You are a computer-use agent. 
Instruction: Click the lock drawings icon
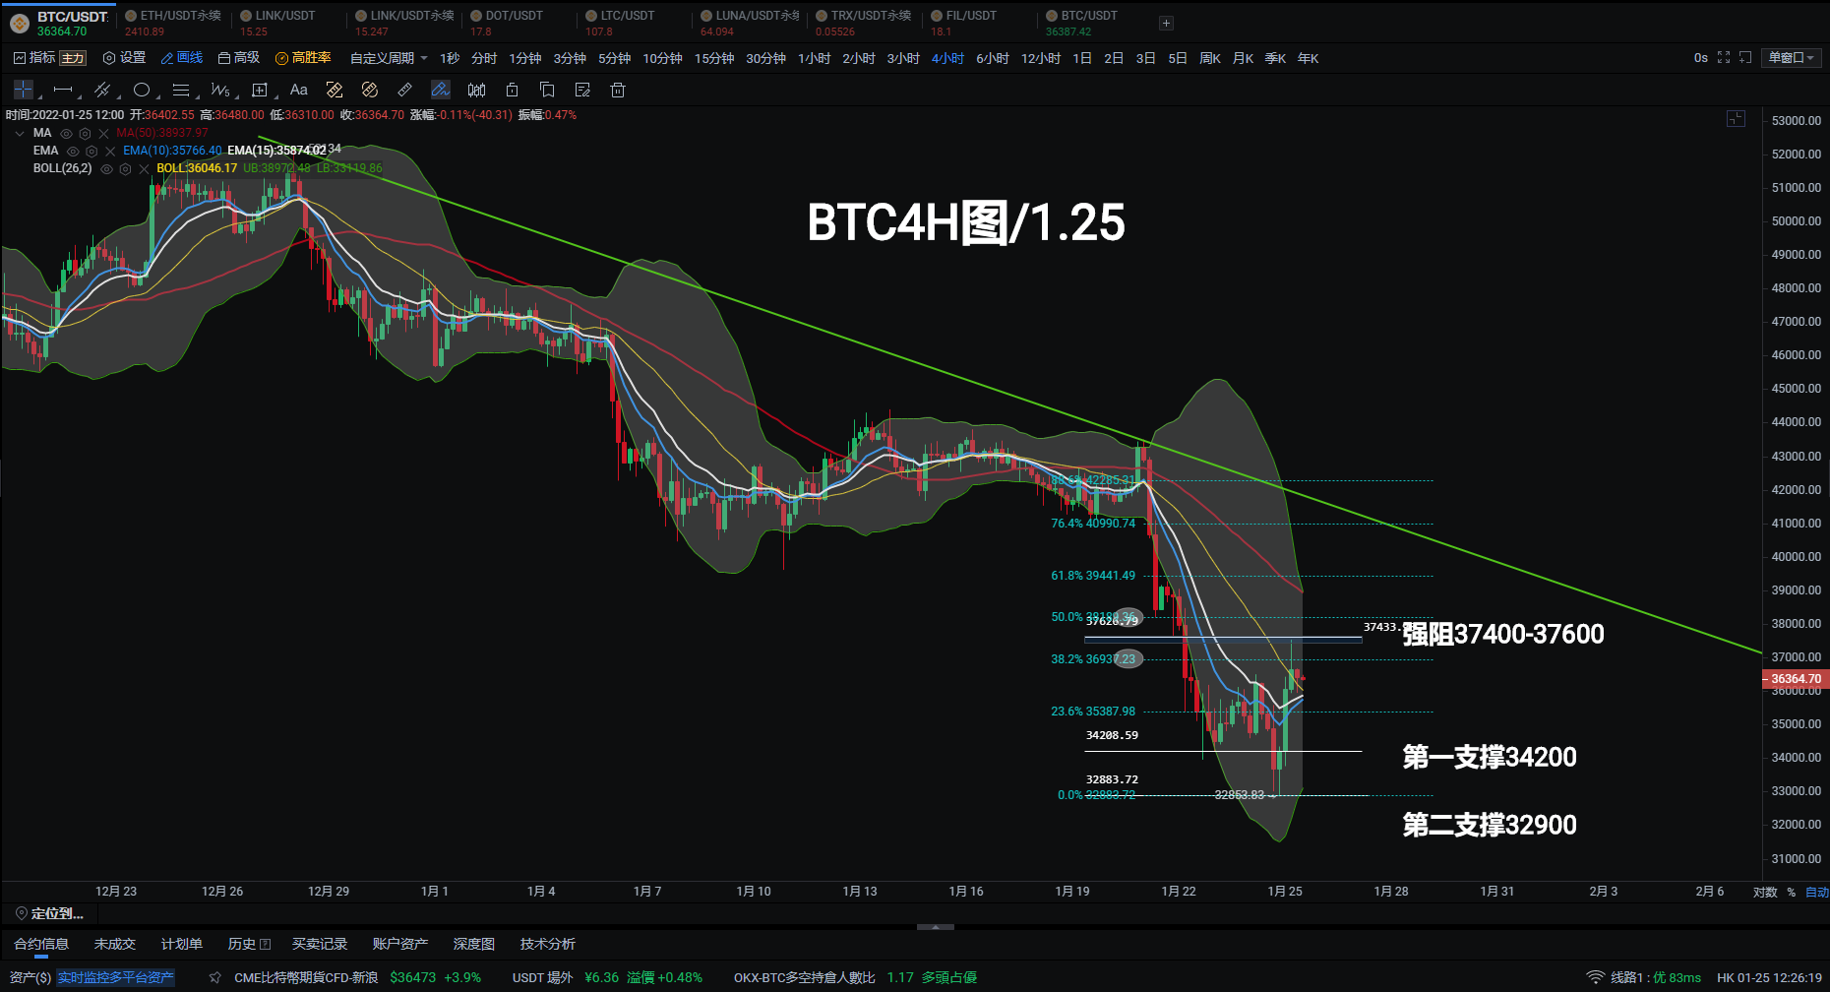click(x=512, y=90)
